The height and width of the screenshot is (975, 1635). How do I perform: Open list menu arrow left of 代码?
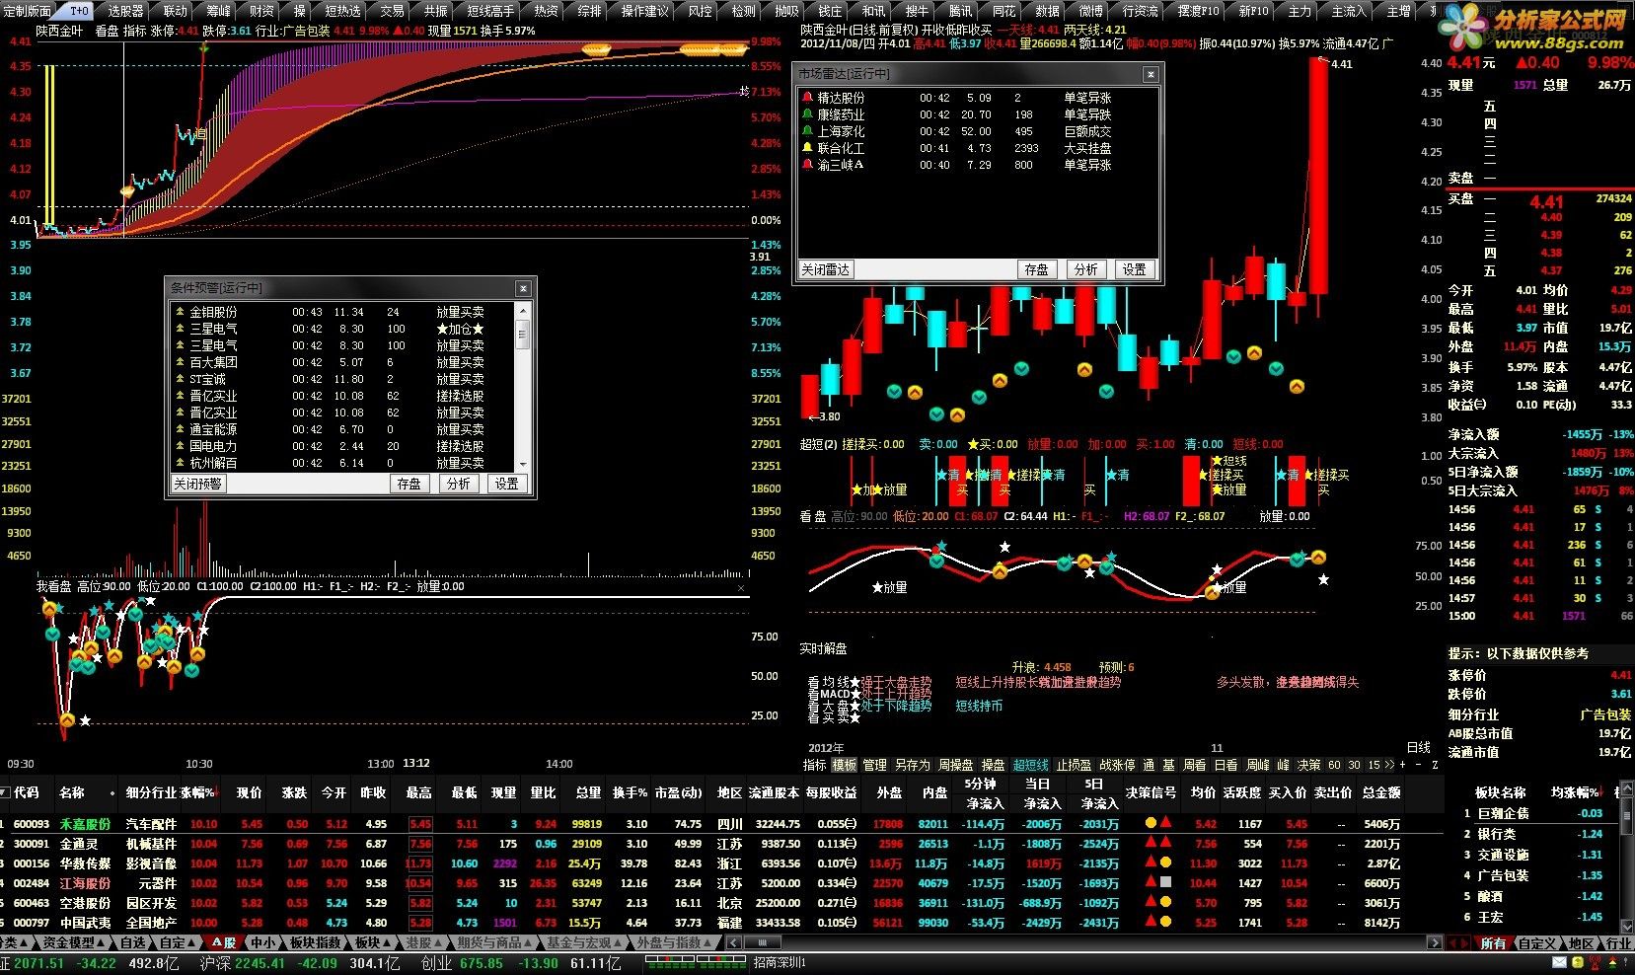pos(4,792)
